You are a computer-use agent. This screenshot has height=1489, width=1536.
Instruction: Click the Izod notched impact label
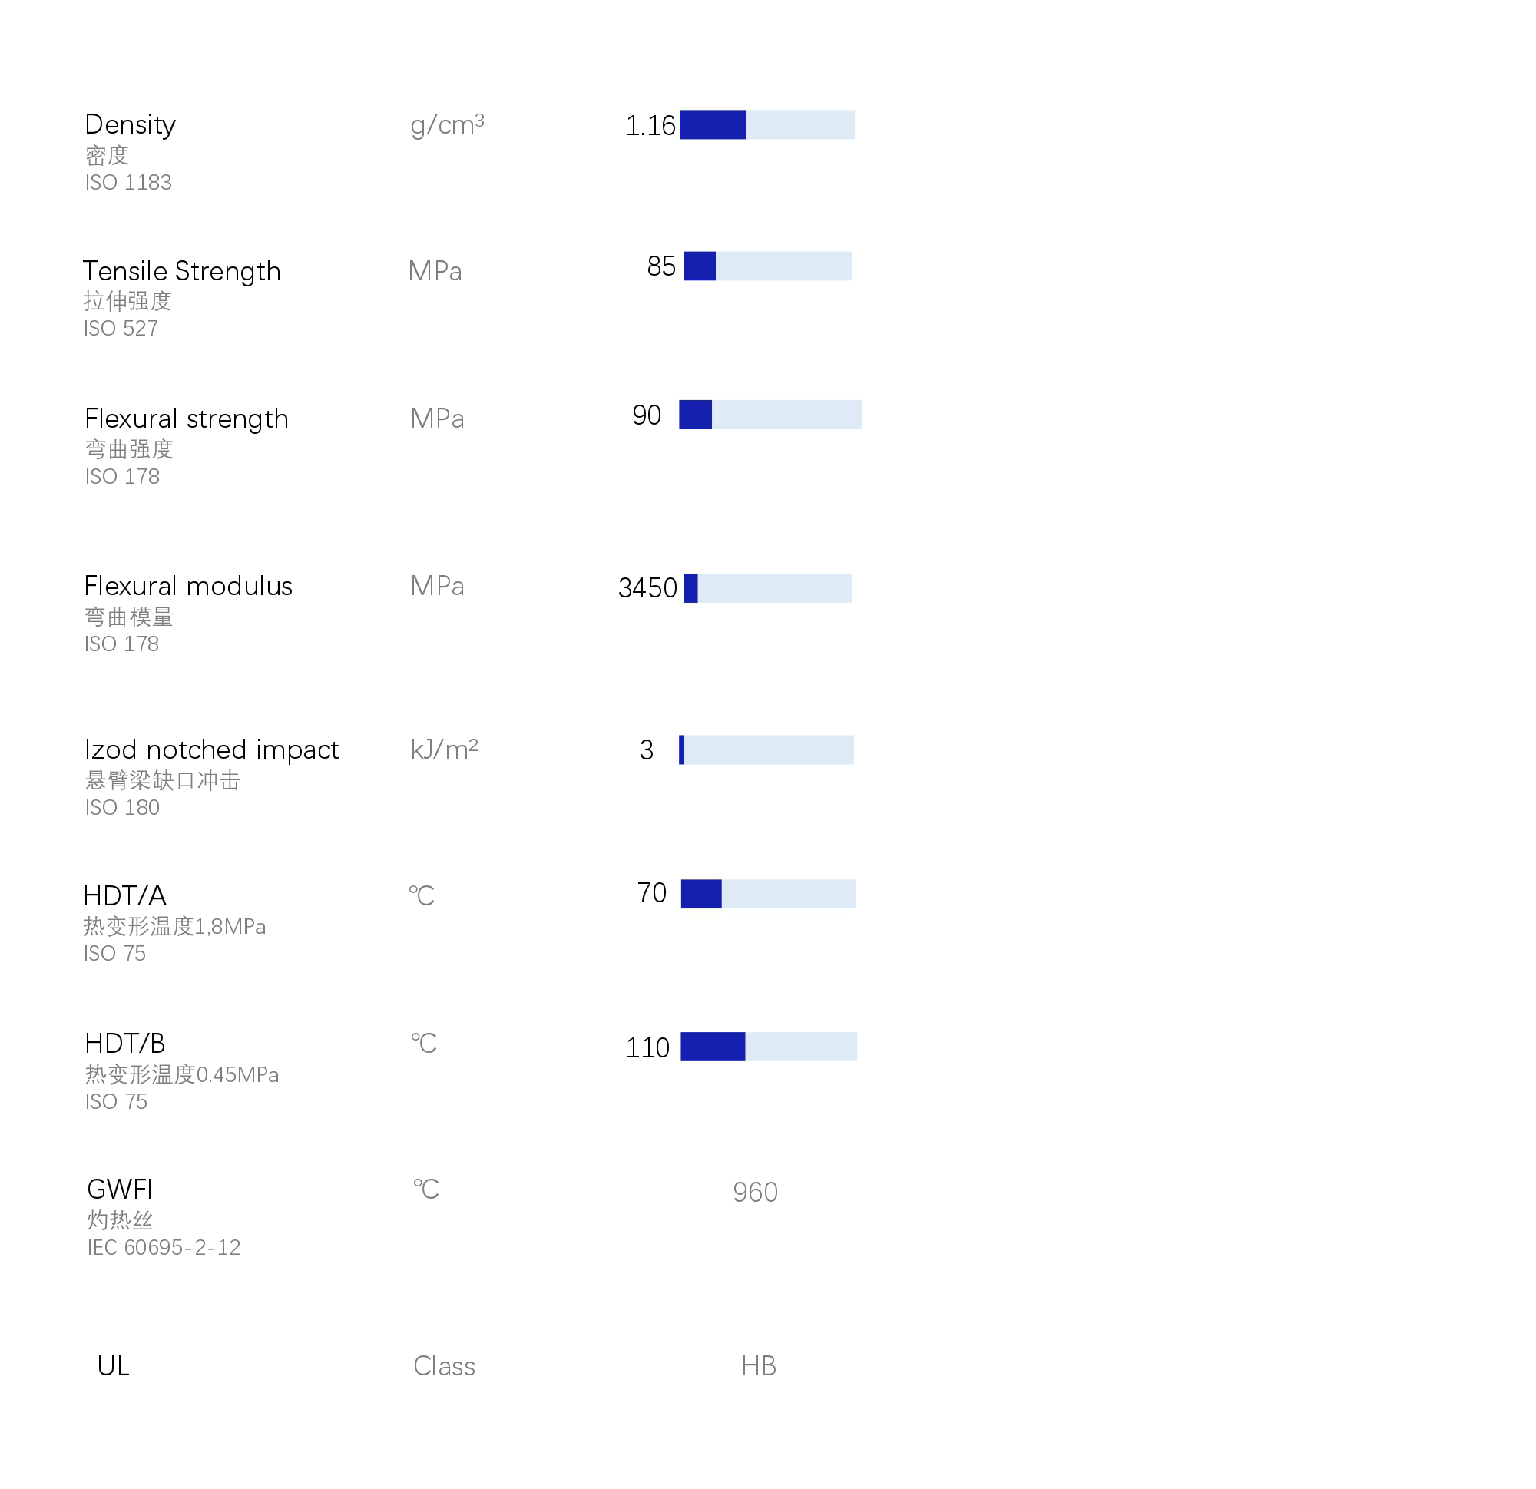pos(212,750)
